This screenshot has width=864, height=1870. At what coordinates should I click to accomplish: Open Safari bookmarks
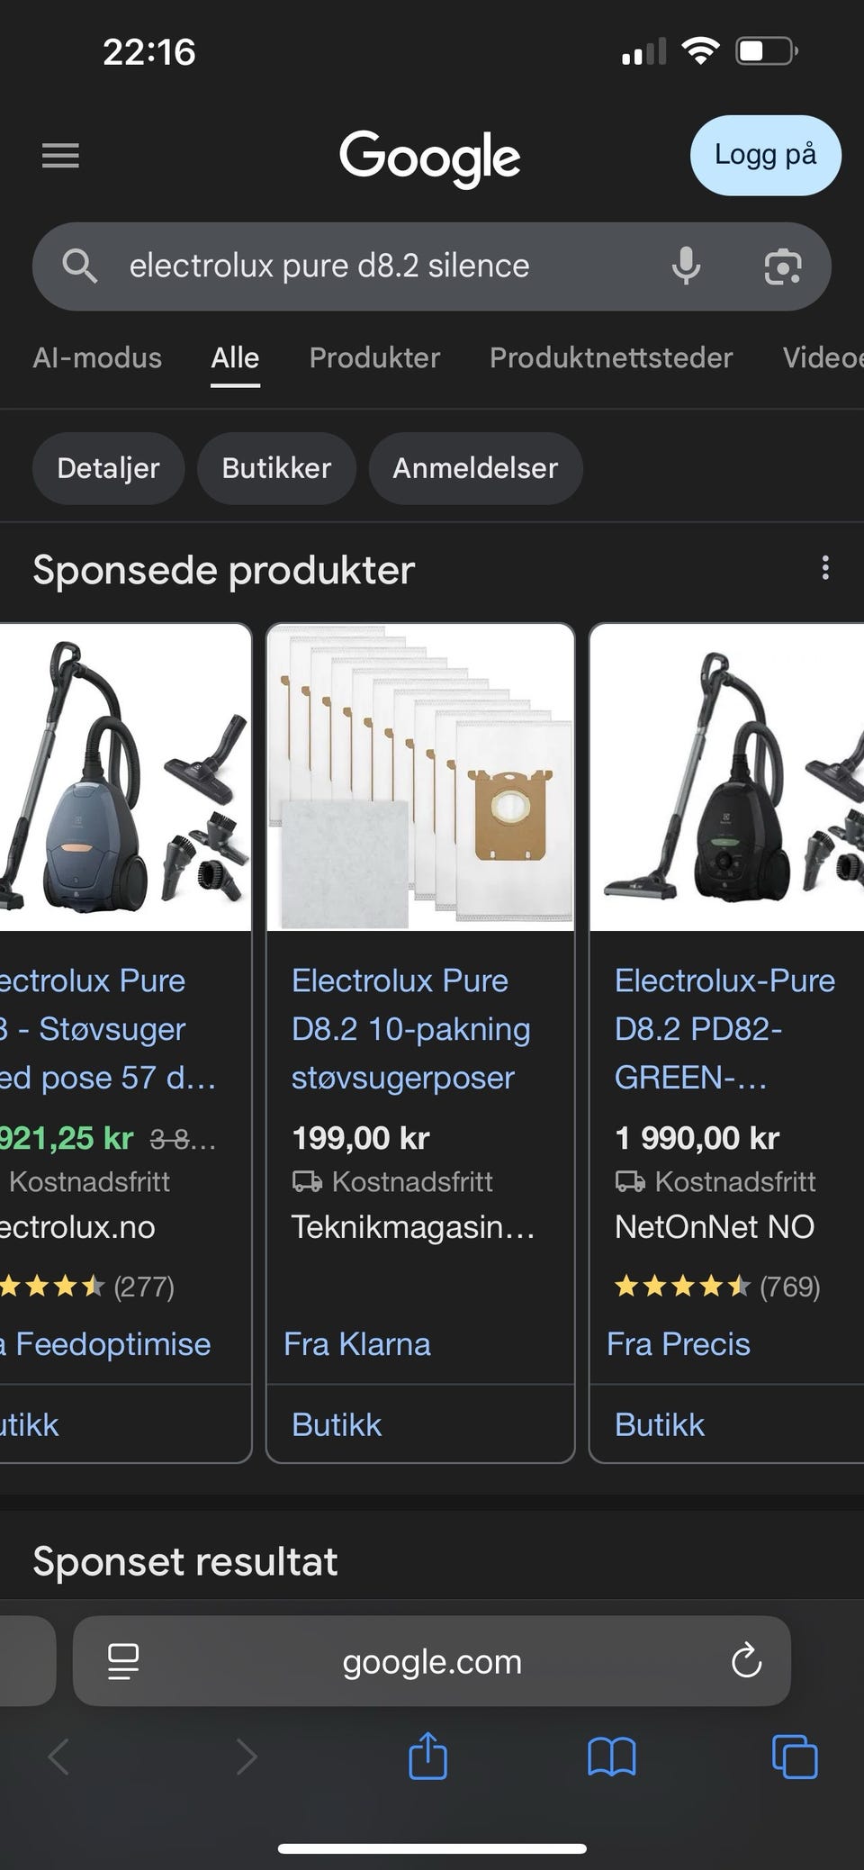pyautogui.click(x=612, y=1757)
